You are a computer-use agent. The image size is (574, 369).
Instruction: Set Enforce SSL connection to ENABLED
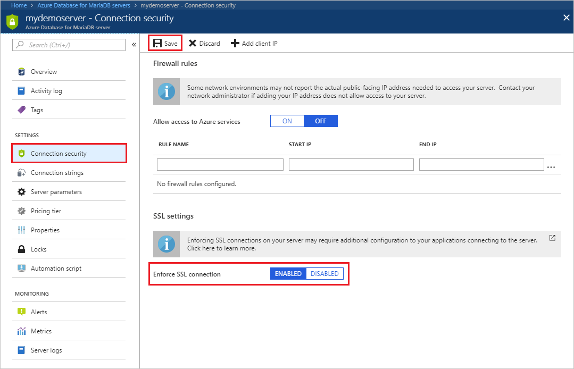[288, 273]
